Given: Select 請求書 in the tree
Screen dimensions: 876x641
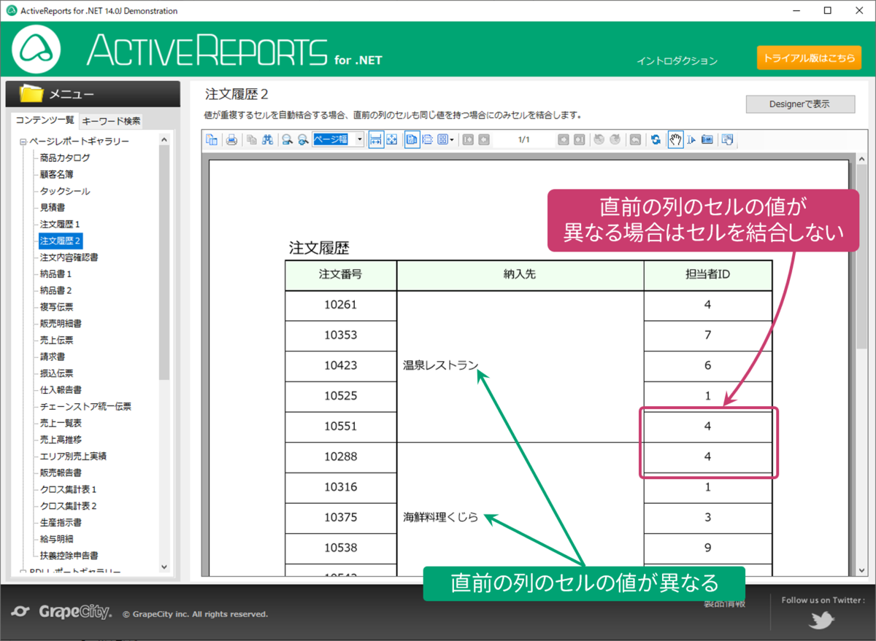Looking at the screenshot, I should click(x=52, y=357).
